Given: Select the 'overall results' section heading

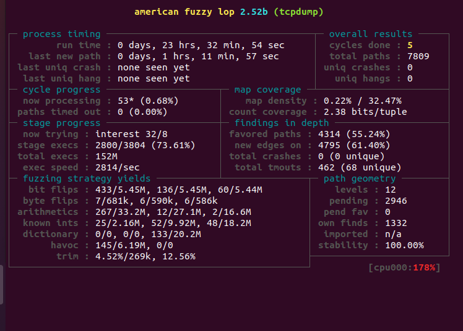Looking at the screenshot, I should pyautogui.click(x=371, y=34).
